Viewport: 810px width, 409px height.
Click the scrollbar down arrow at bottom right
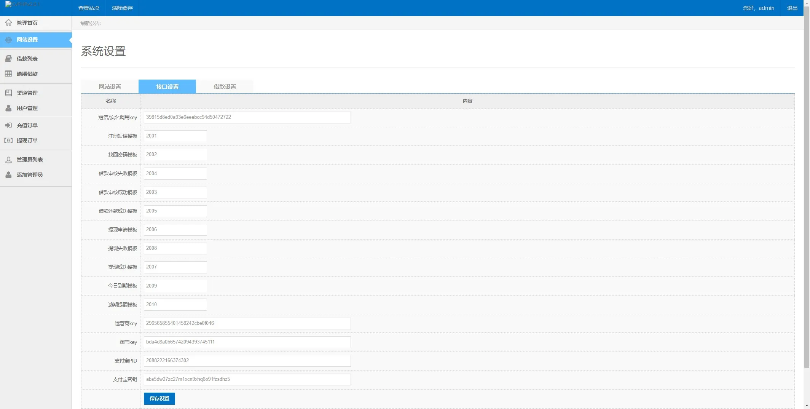[807, 406]
